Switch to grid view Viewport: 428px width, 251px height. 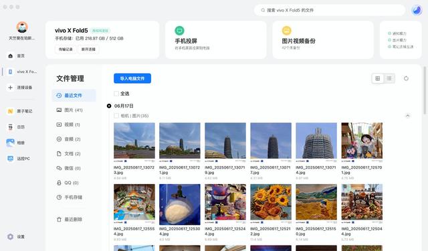click(378, 79)
